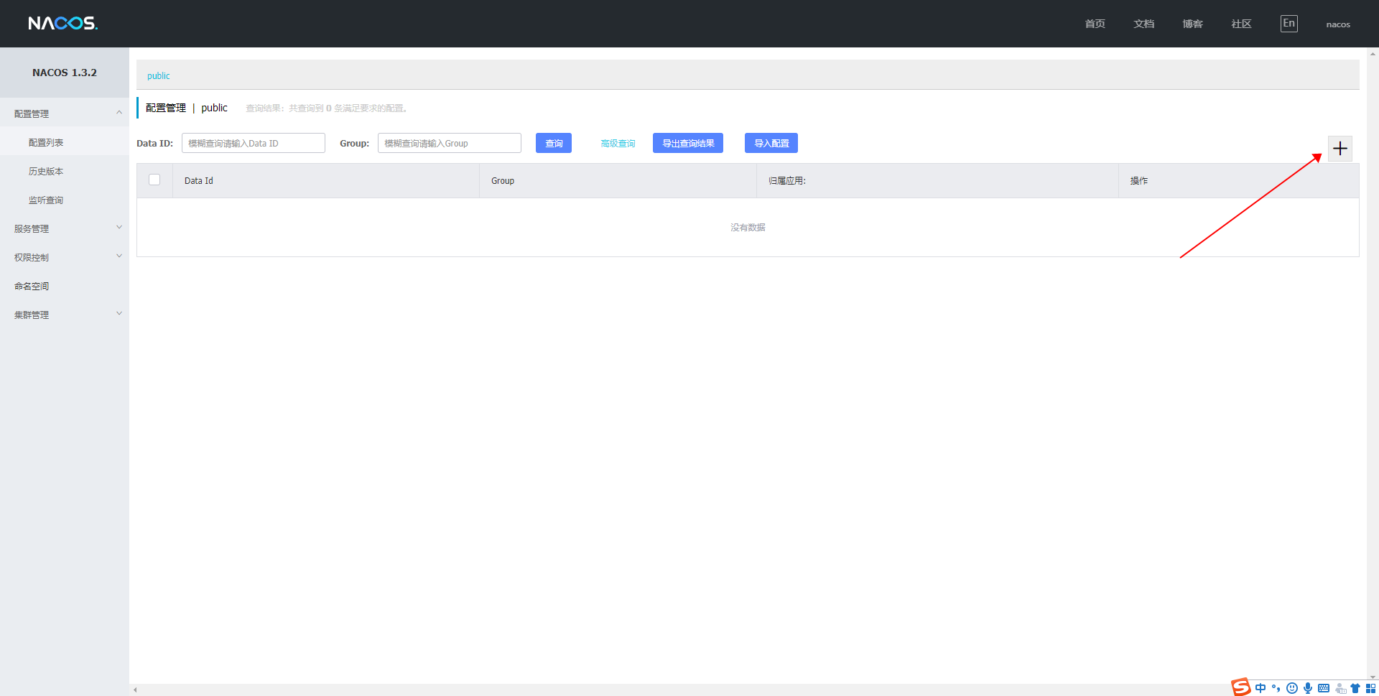Click the 导入配置 button
Viewport: 1379px width, 696px height.
pos(771,143)
